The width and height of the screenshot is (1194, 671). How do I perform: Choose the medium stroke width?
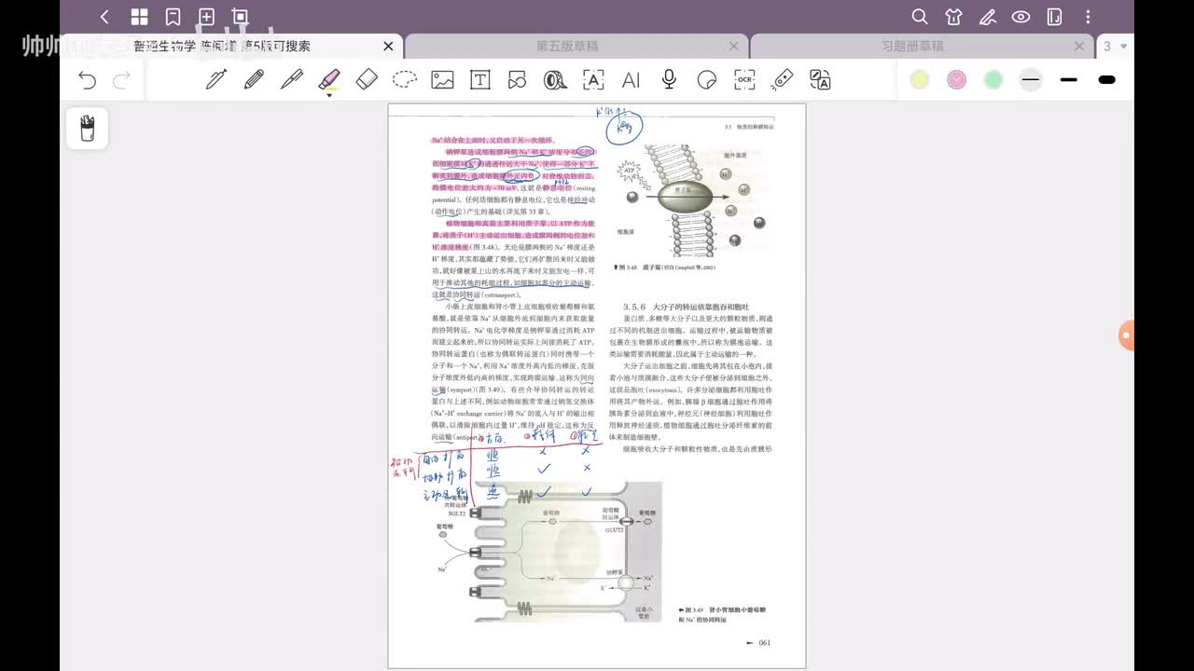pos(1069,80)
